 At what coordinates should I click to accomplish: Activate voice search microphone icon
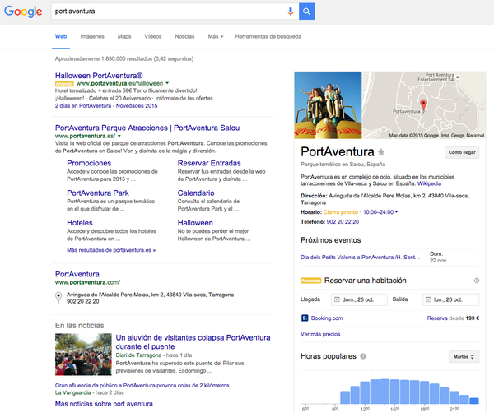[x=290, y=12]
